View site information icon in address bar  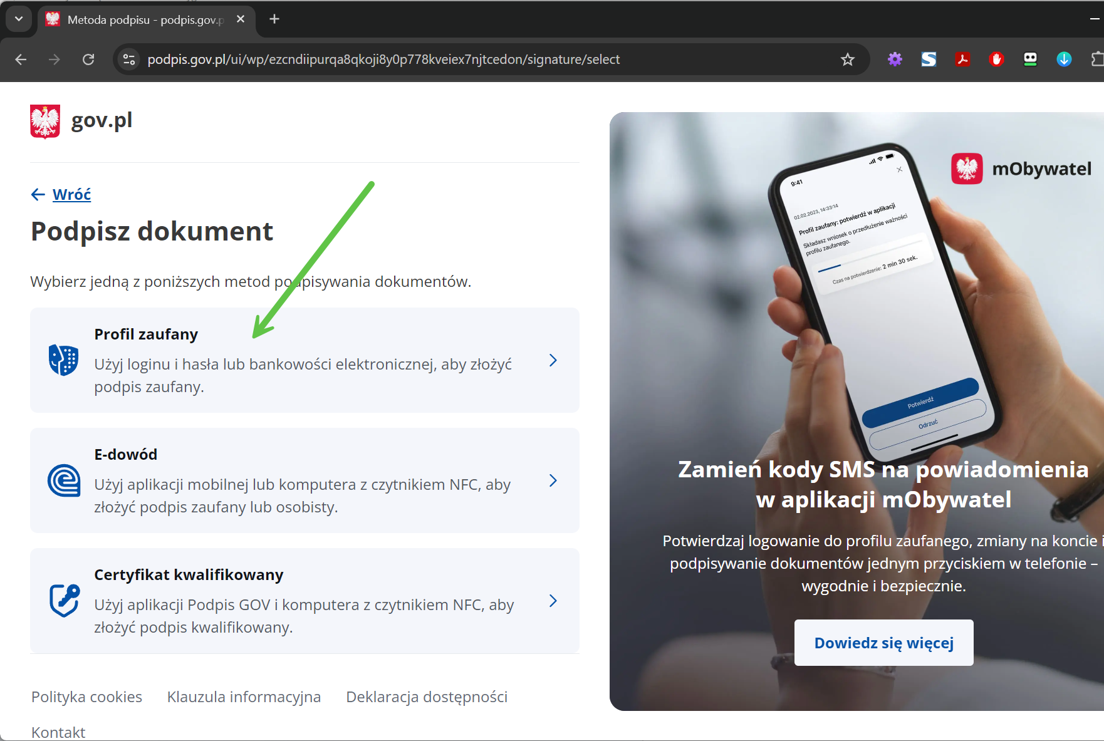pyautogui.click(x=129, y=60)
